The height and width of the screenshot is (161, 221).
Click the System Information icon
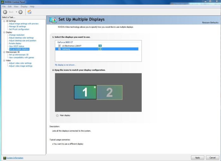point(4,158)
